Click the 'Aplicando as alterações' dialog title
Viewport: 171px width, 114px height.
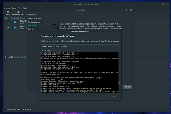pyautogui.click(x=80, y=31)
